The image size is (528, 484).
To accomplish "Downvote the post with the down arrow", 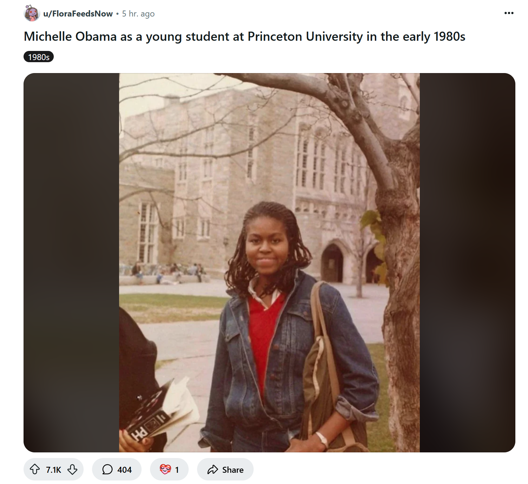I will (72, 469).
